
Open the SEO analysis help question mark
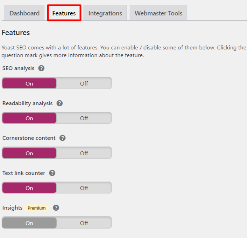point(41,68)
